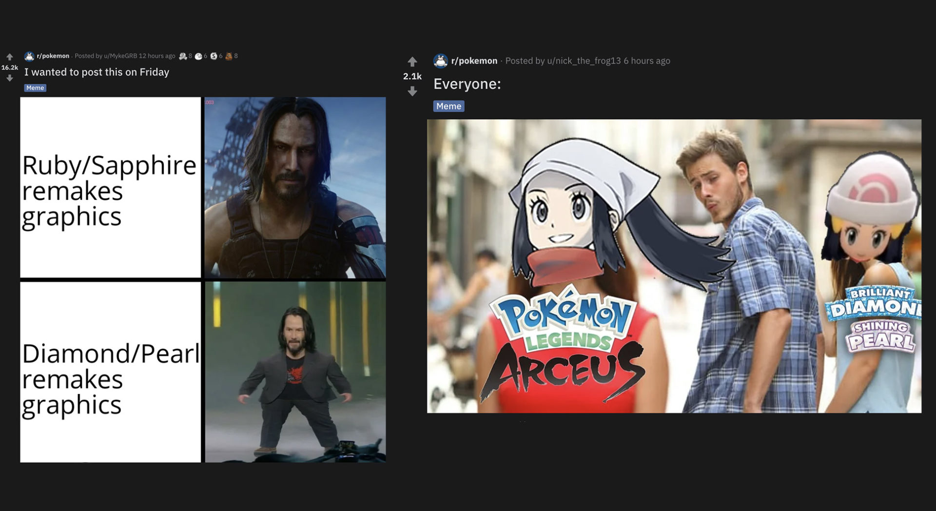
Task: Click the second award icon on the MykeGRB post
Action: (198, 56)
